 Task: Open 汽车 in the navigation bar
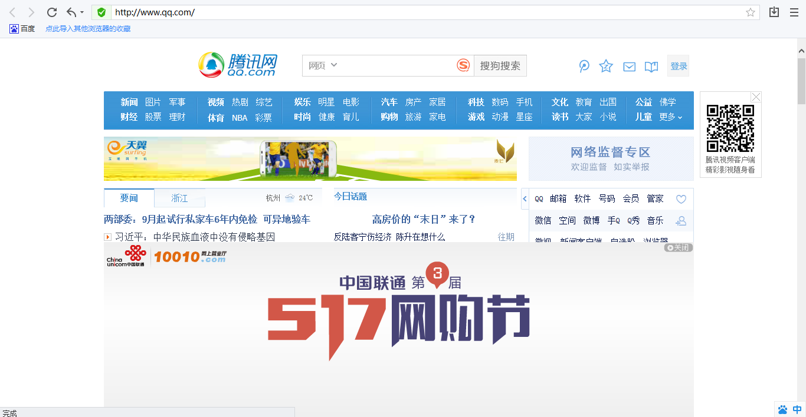(389, 102)
